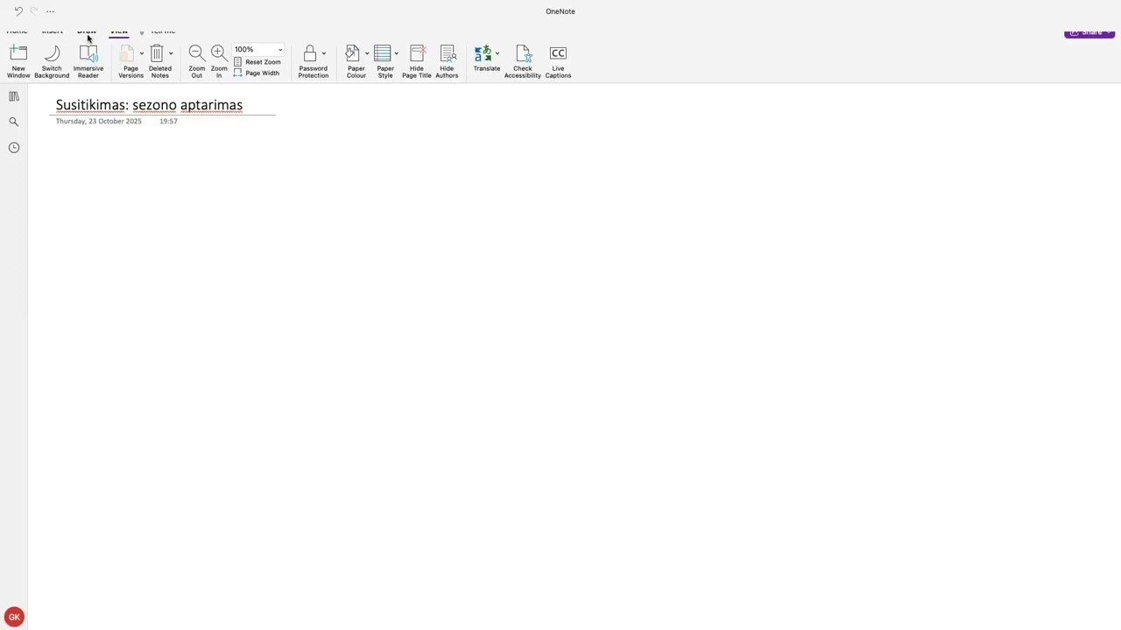Open recent notes clock icon
The height and width of the screenshot is (630, 1121).
point(14,147)
